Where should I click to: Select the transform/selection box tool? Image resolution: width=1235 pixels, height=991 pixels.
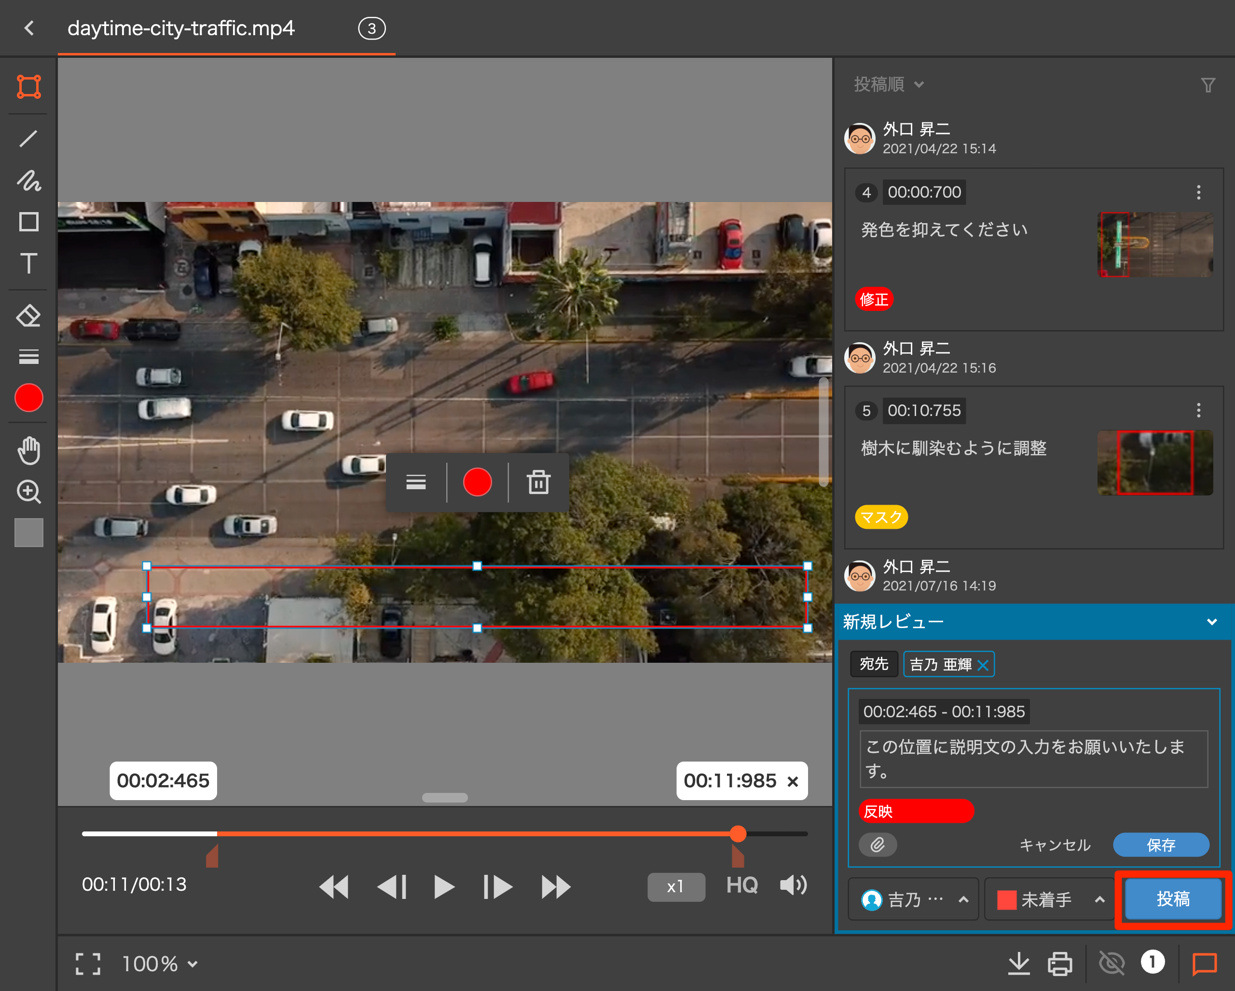click(x=28, y=87)
